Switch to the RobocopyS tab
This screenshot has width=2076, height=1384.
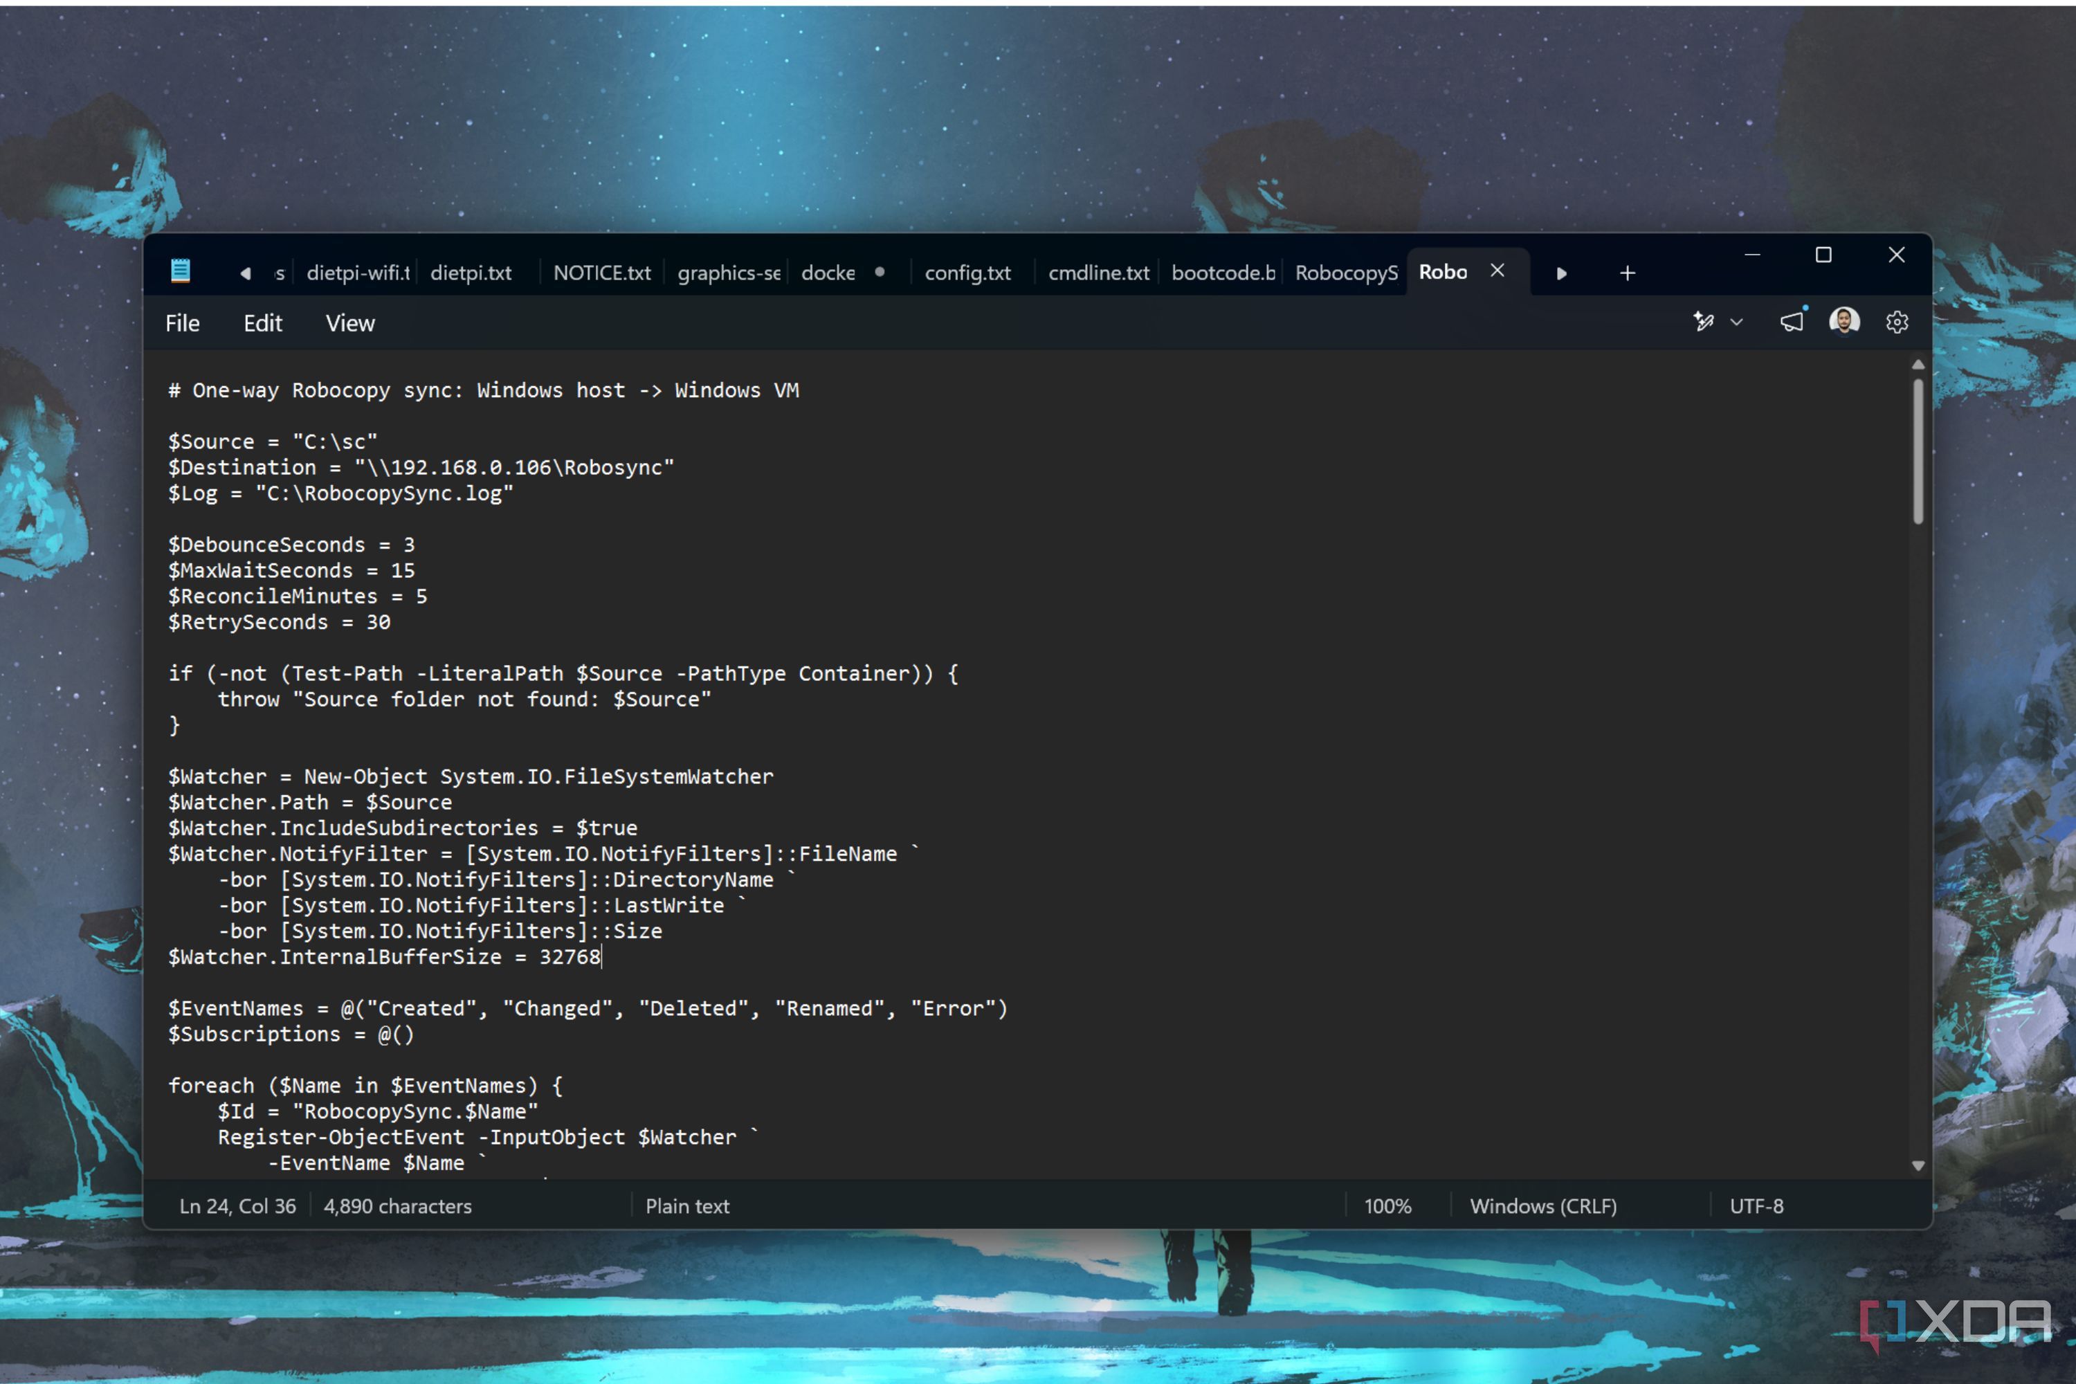coord(1346,273)
